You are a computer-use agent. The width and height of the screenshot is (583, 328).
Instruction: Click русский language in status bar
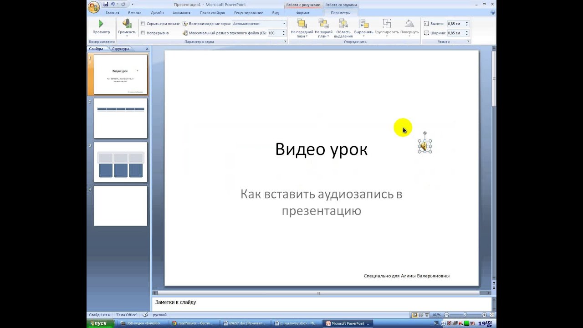(159, 315)
